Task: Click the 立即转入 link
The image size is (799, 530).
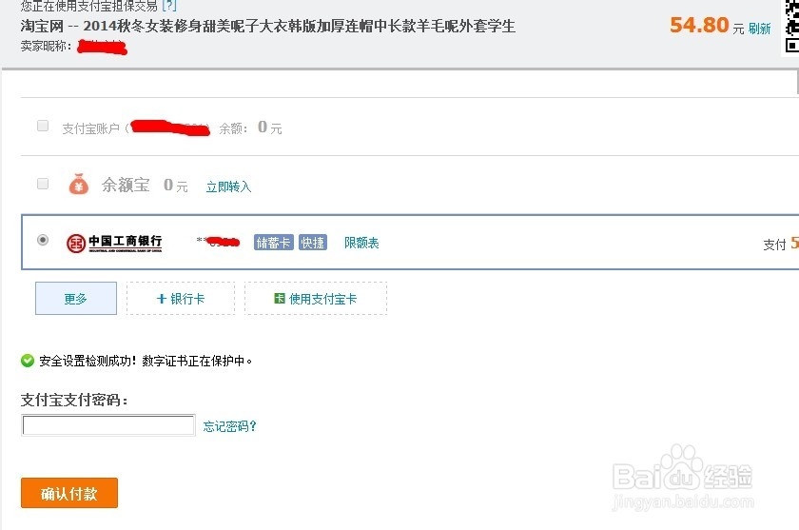Action: pos(228,186)
